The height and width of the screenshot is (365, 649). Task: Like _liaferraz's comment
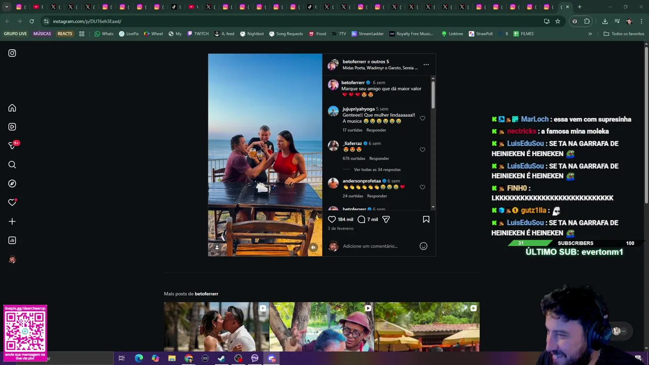422,150
